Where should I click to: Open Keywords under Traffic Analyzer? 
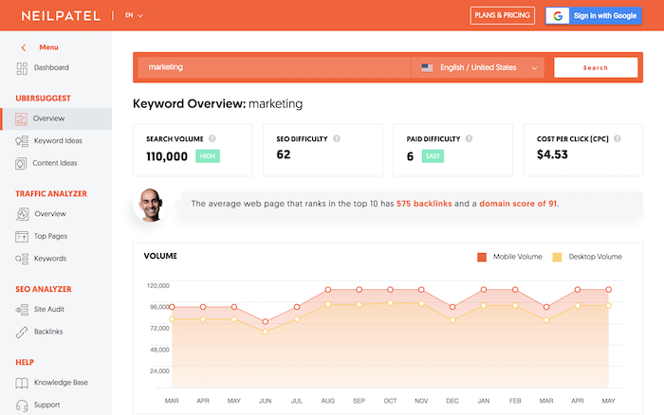click(50, 259)
